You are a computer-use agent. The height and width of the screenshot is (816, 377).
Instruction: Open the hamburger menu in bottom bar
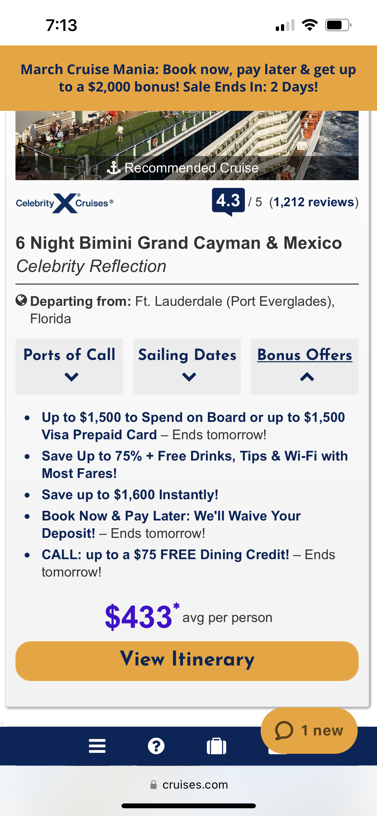(x=97, y=746)
